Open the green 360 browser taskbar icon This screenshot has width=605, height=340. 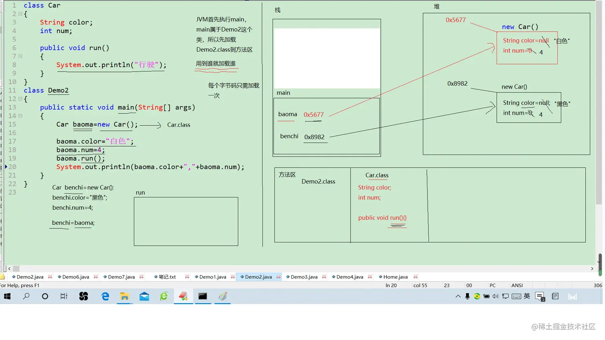pos(164,296)
